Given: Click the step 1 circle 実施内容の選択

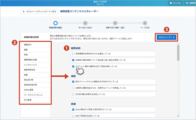Looking at the screenshot, I should tap(55, 23).
